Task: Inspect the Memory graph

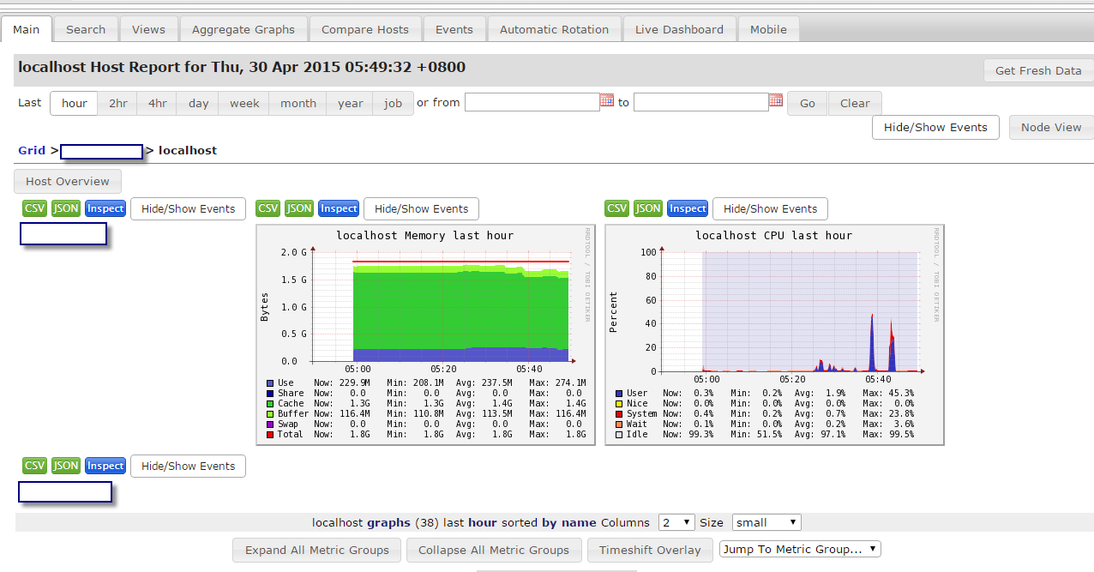Action: [339, 208]
